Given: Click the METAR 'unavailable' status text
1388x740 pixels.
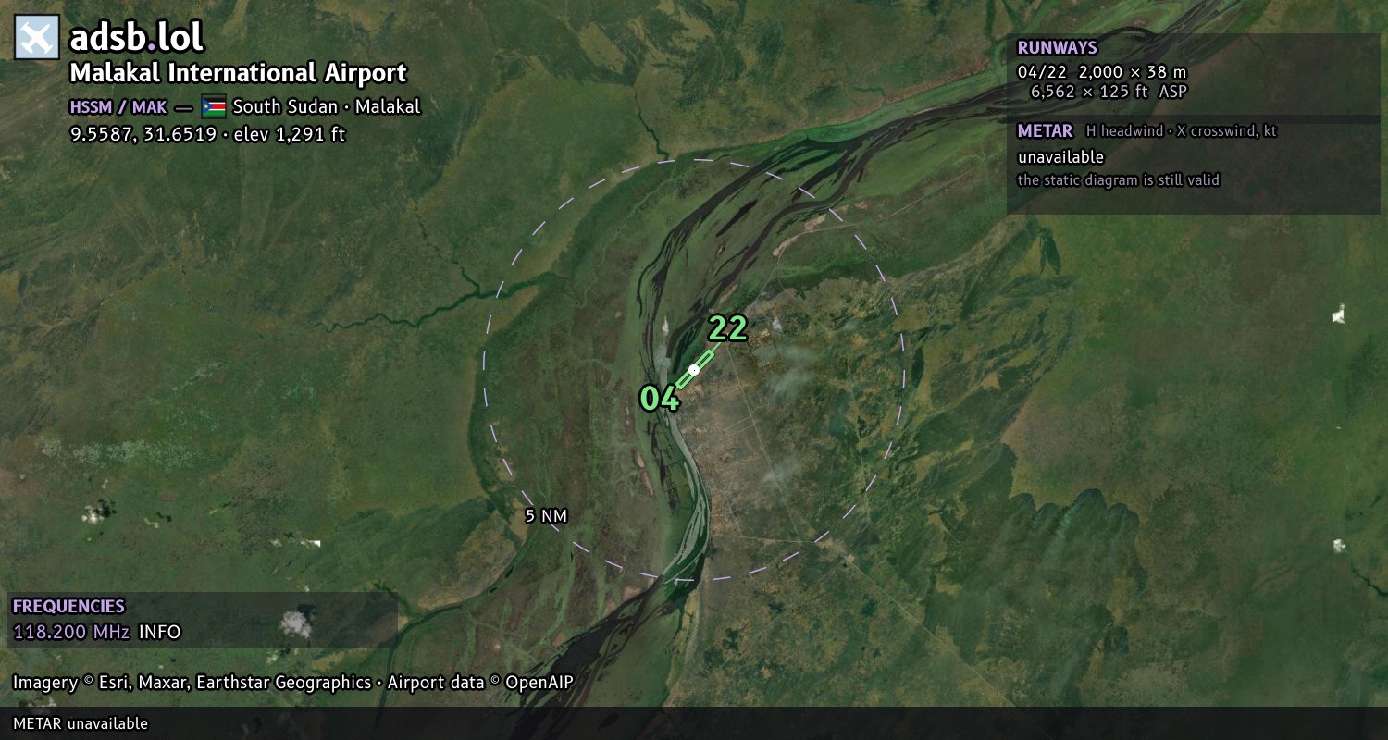Looking at the screenshot, I should click(x=1060, y=157).
